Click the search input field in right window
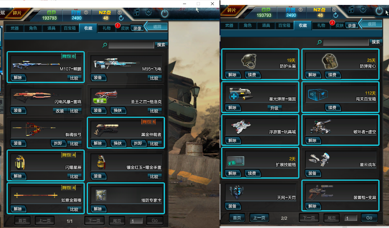The height and width of the screenshot is (228, 389). (346, 42)
